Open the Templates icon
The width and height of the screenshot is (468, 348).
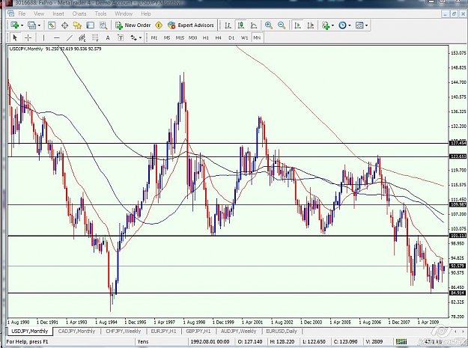(x=359, y=25)
